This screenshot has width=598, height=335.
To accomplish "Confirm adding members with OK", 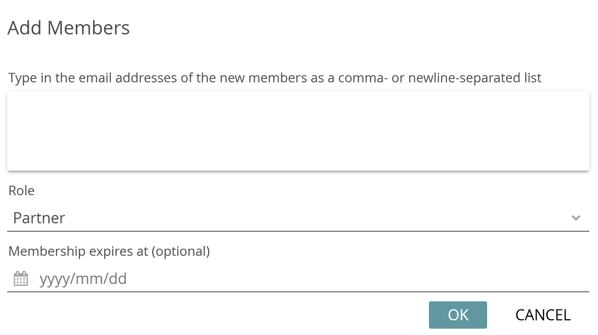I will [x=458, y=315].
